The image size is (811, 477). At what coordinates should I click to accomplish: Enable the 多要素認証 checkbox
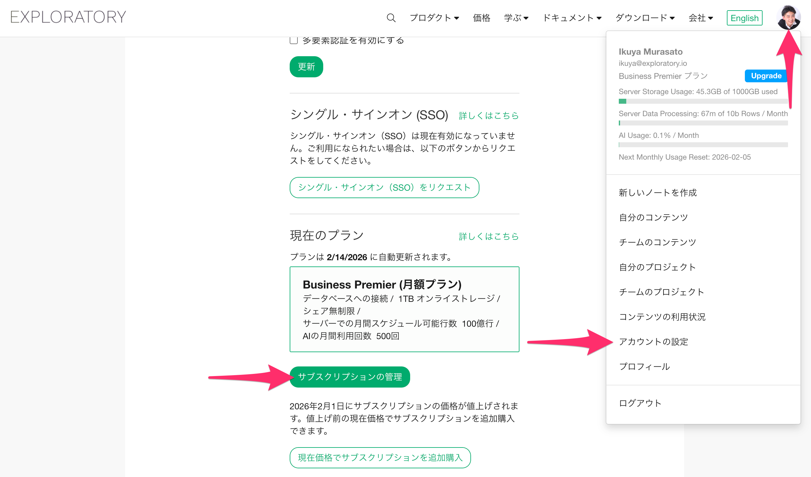pos(293,40)
